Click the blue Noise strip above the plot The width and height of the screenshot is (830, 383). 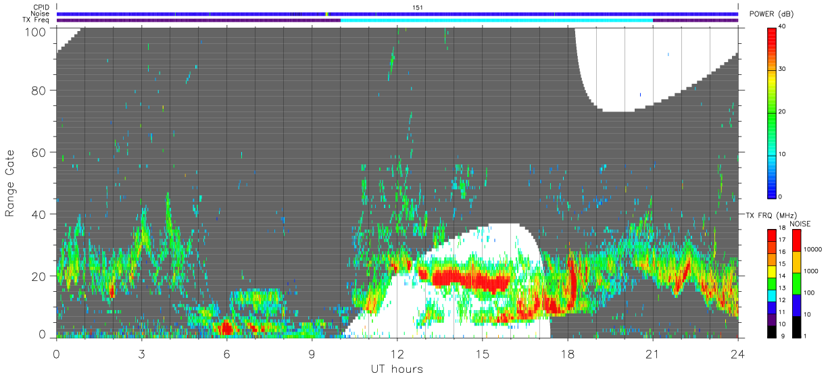coord(397,14)
